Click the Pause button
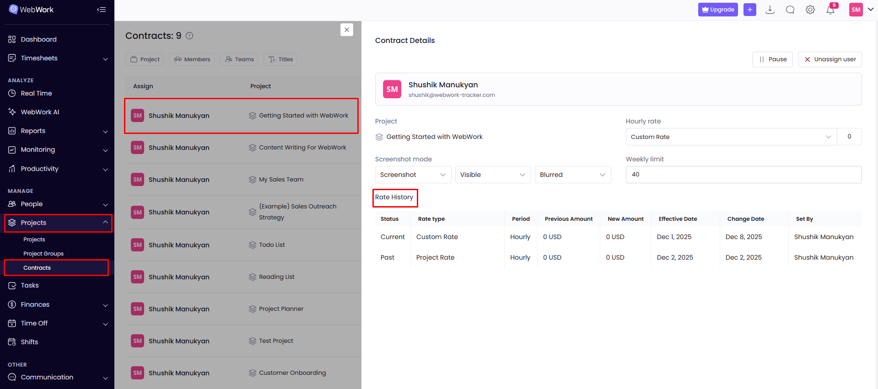This screenshot has width=878, height=389. (x=772, y=59)
